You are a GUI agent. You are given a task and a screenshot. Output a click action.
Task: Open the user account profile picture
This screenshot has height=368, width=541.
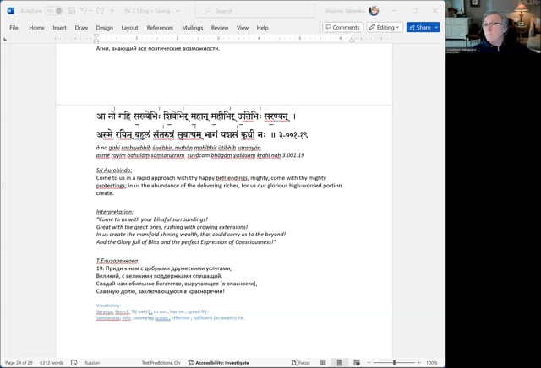374,11
